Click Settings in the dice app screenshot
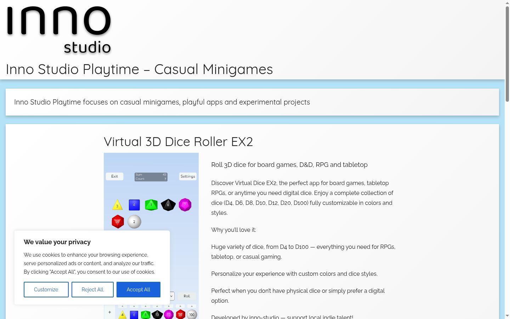 click(188, 176)
